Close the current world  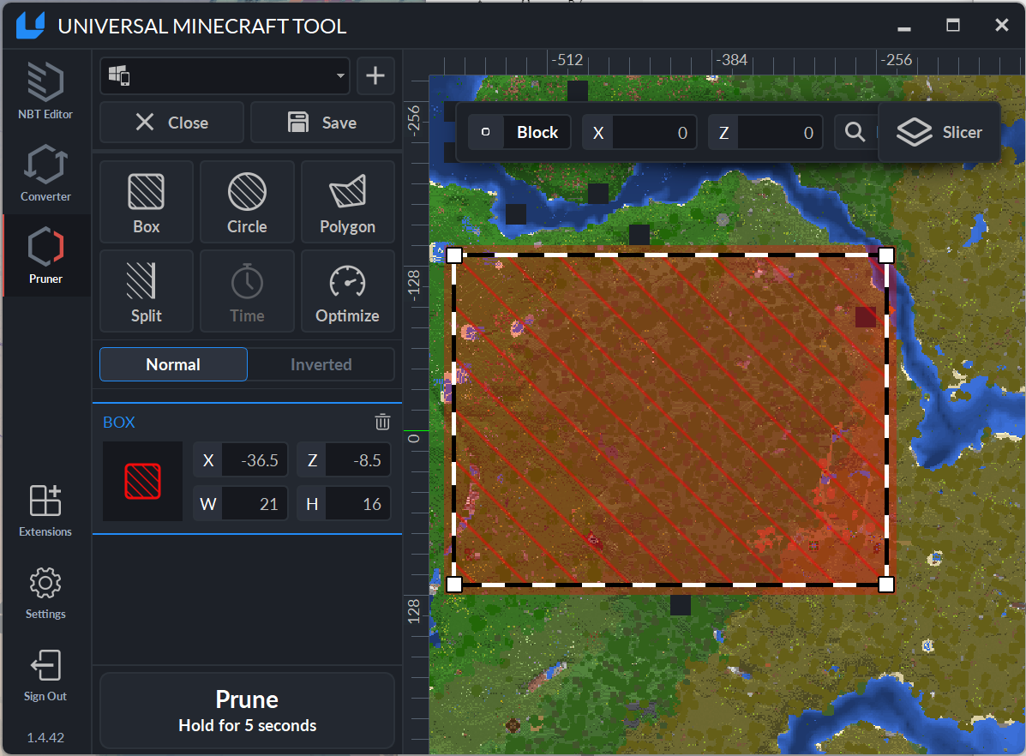point(171,123)
